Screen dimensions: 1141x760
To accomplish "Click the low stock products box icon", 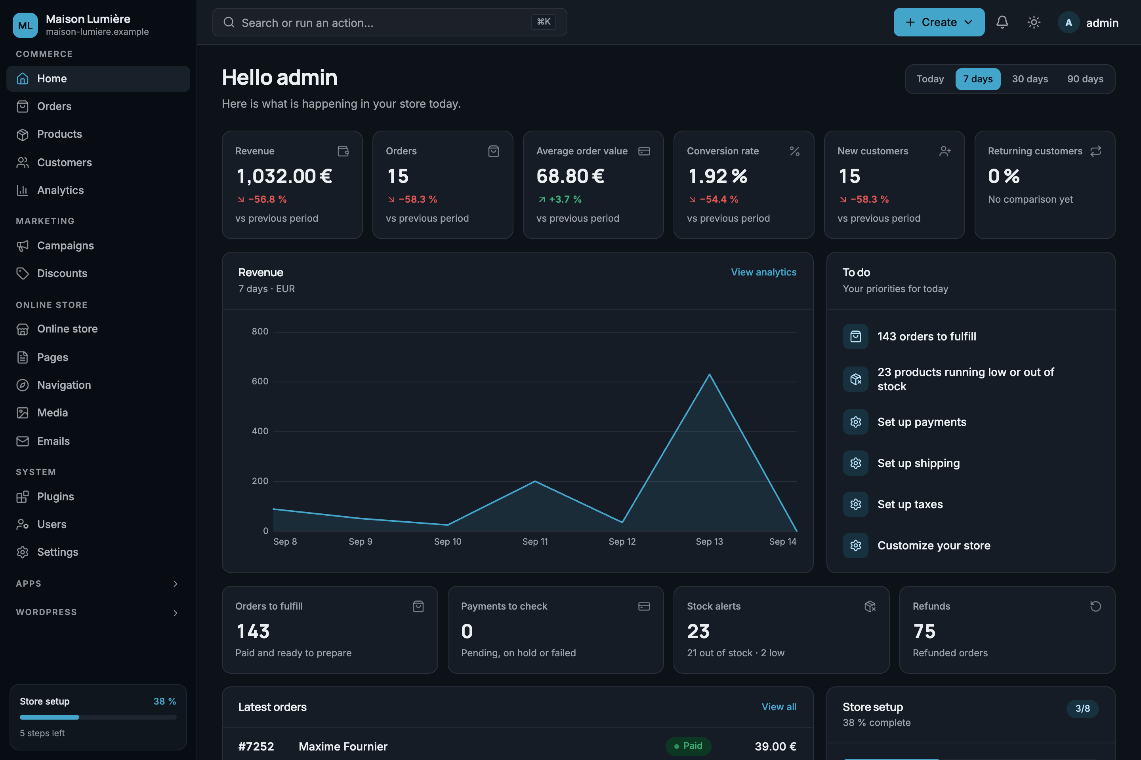I will tap(856, 379).
